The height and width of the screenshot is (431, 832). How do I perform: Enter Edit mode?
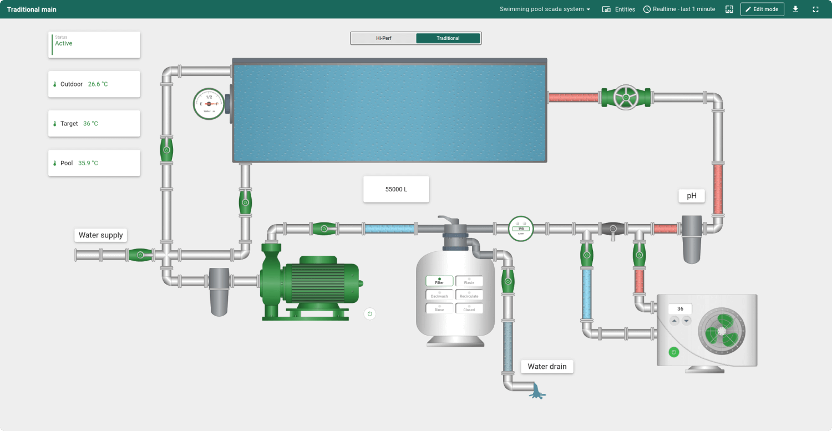click(762, 9)
